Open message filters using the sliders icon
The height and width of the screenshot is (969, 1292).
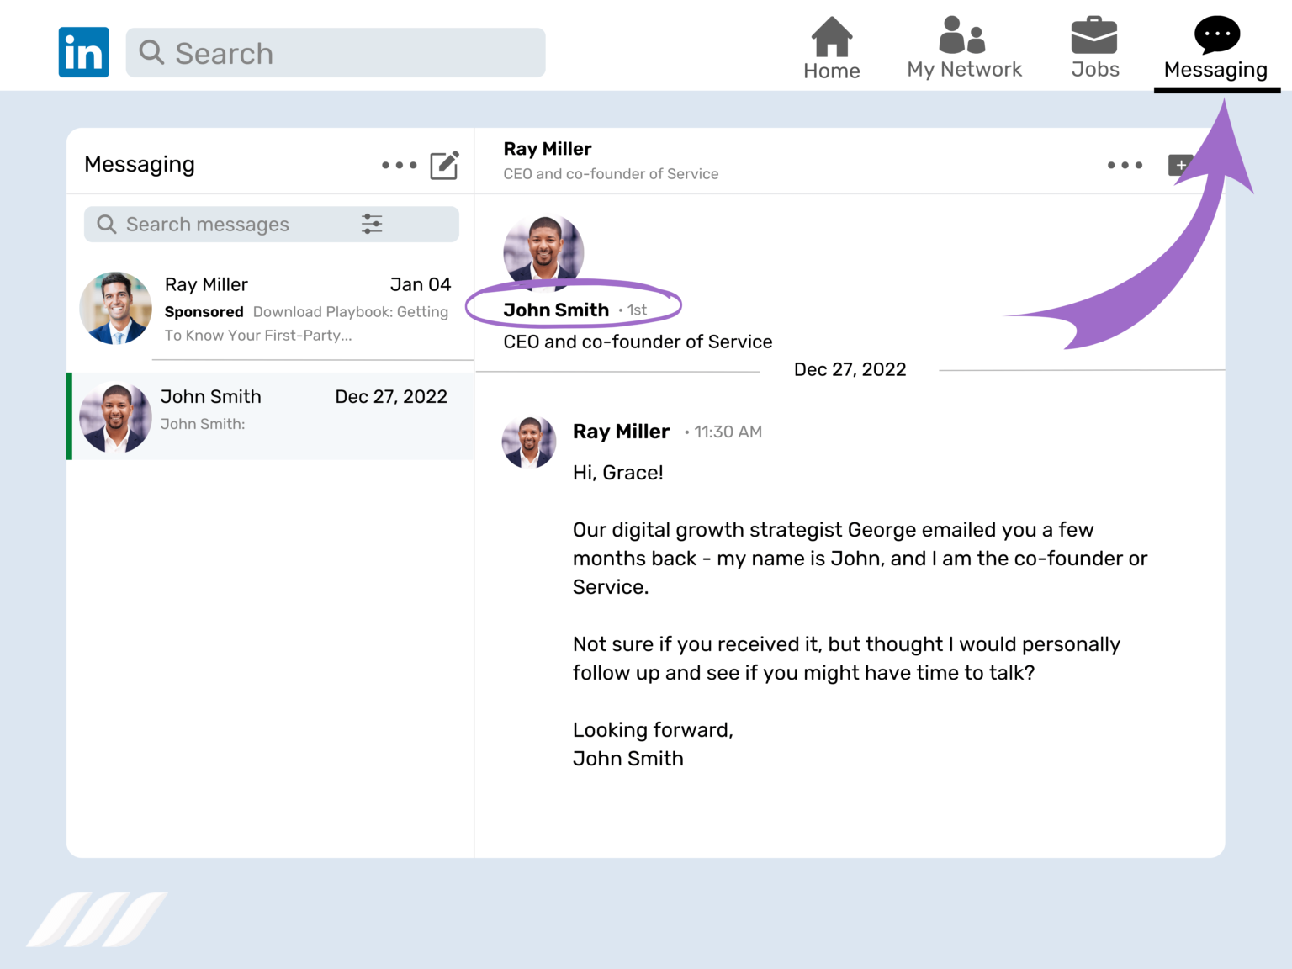tap(372, 224)
